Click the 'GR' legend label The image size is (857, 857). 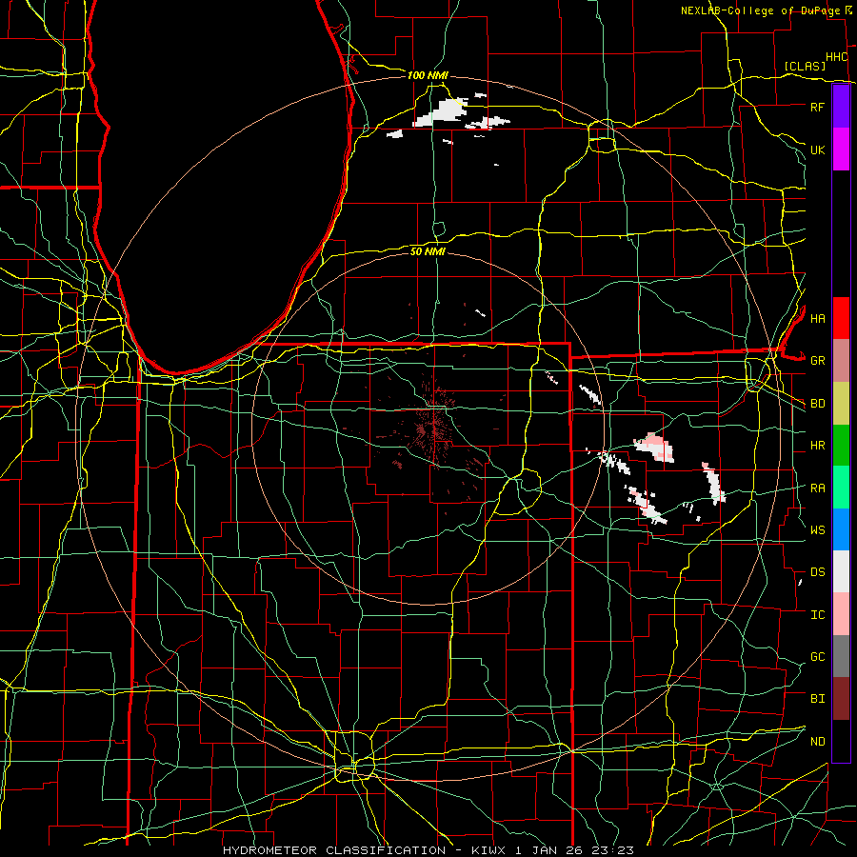click(x=817, y=361)
